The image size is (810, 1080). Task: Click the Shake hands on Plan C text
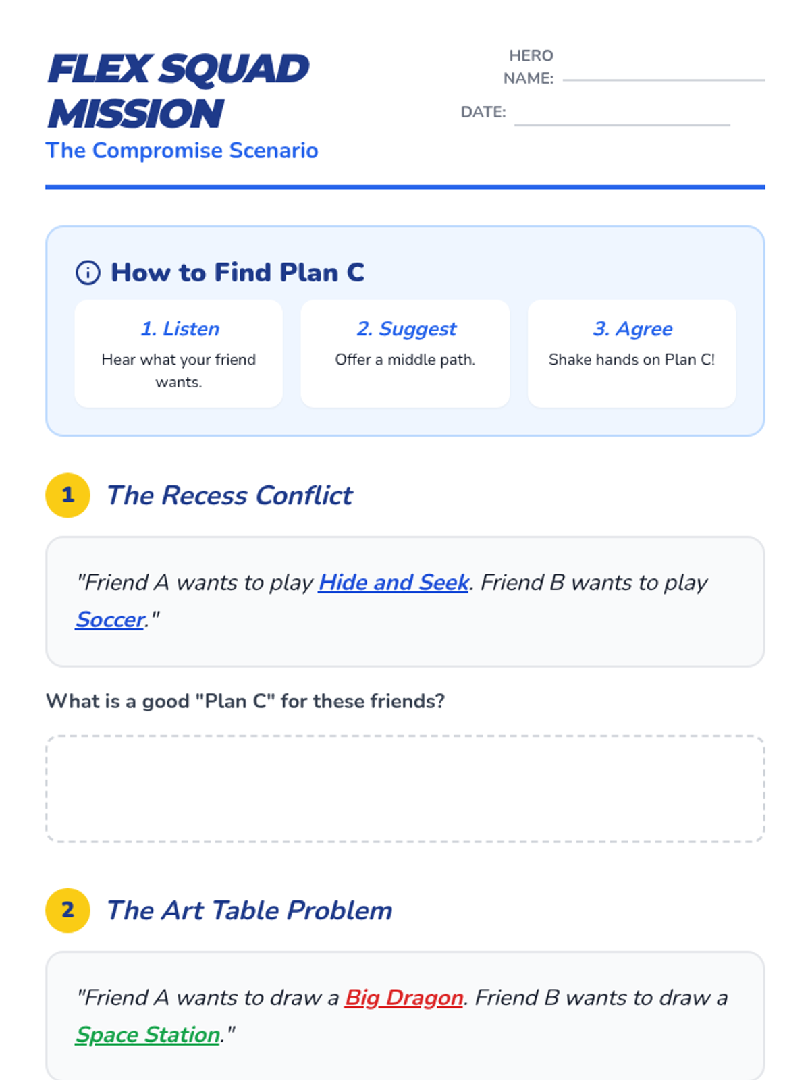coord(632,360)
